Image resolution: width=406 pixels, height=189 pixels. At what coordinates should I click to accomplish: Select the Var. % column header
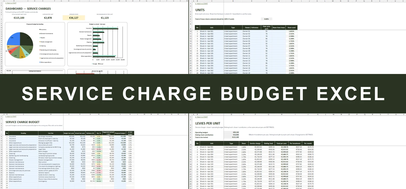click(x=98, y=133)
